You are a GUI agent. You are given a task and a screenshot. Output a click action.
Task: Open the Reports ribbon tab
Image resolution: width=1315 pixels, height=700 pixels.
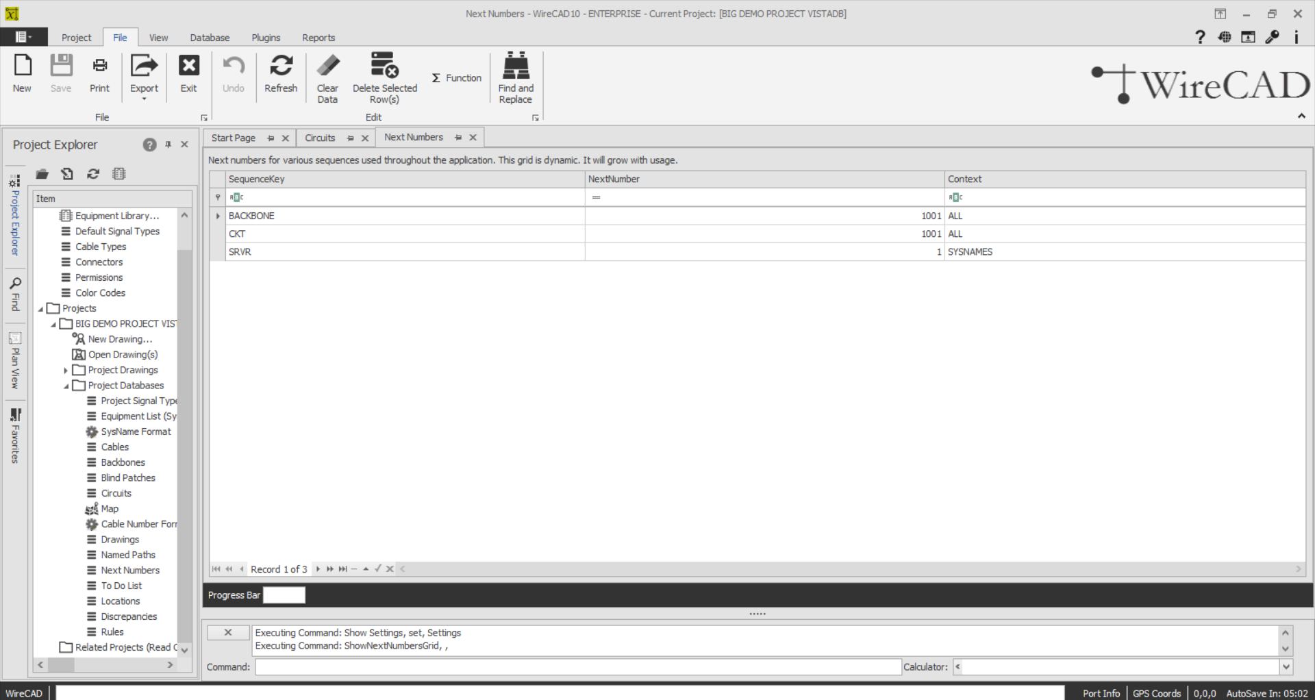318,38
